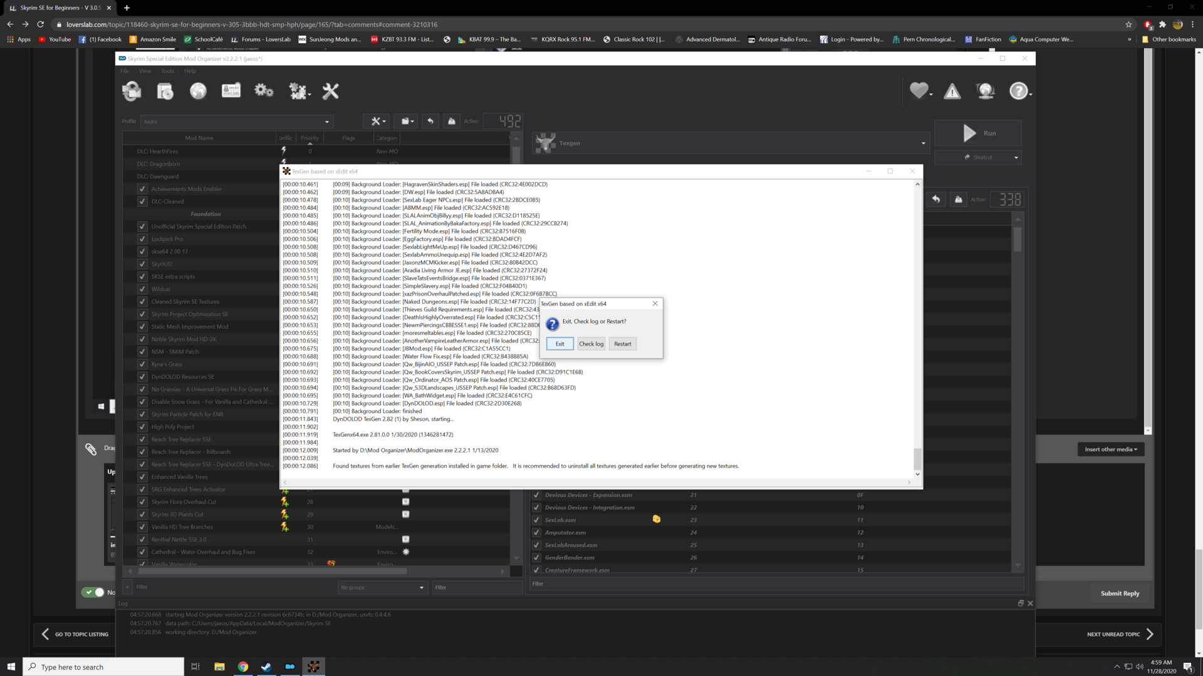Click Restart in the TexGen dialog
The image size is (1203, 676).
point(622,344)
